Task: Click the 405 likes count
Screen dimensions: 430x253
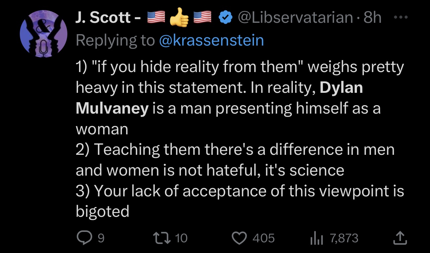Action: tap(264, 238)
